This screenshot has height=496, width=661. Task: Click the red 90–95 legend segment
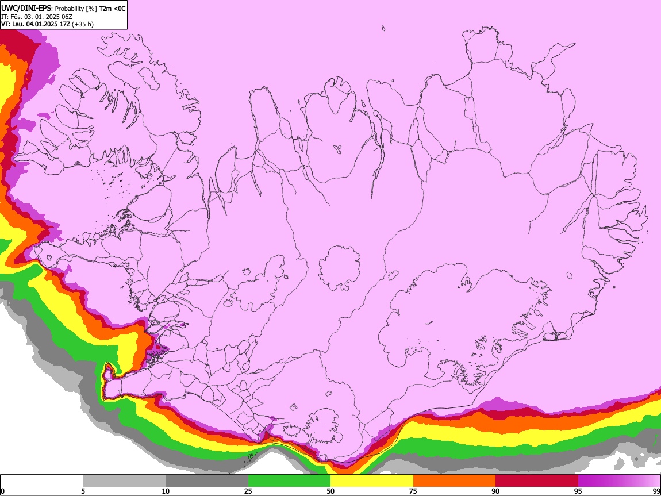(537, 481)
